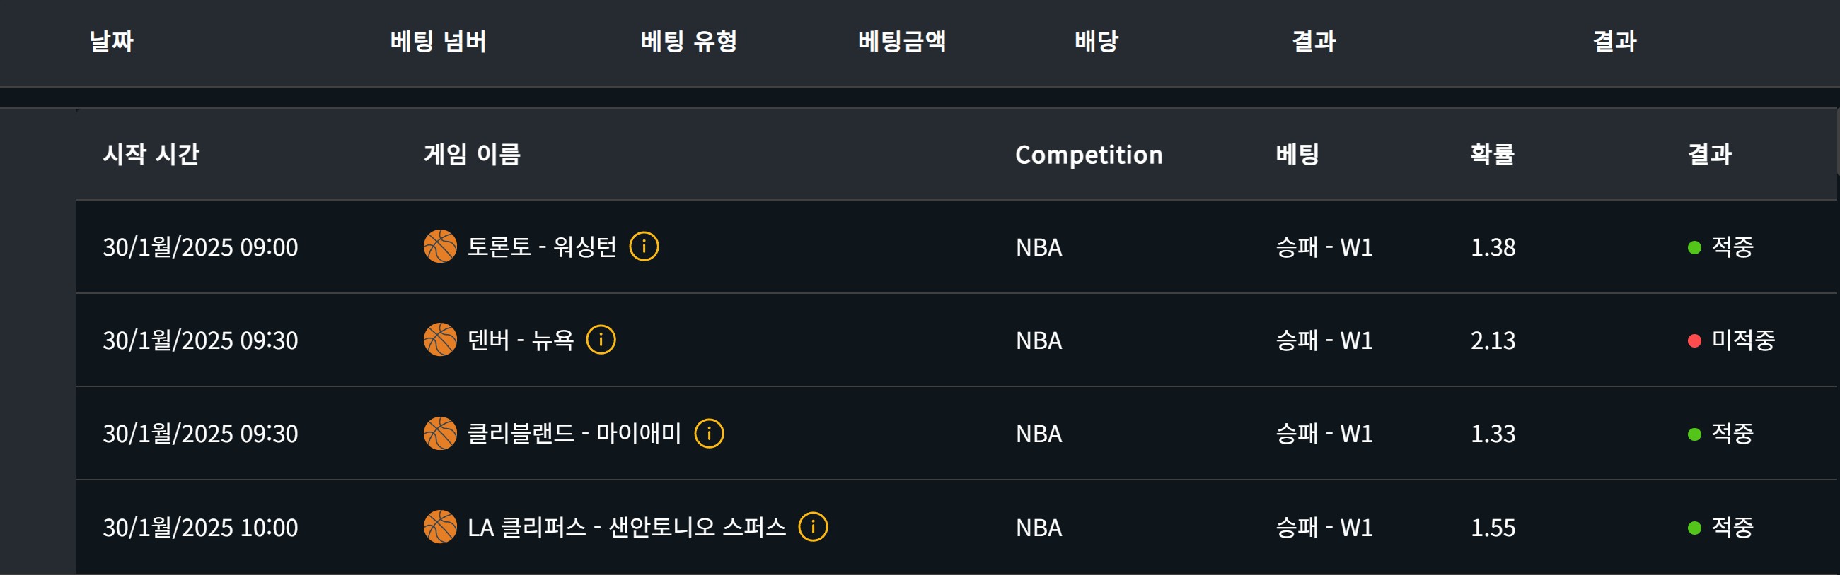Open info icon for LA 클리퍼스 - 샌안토니오 스퍼스
This screenshot has width=1840, height=575.
(813, 527)
